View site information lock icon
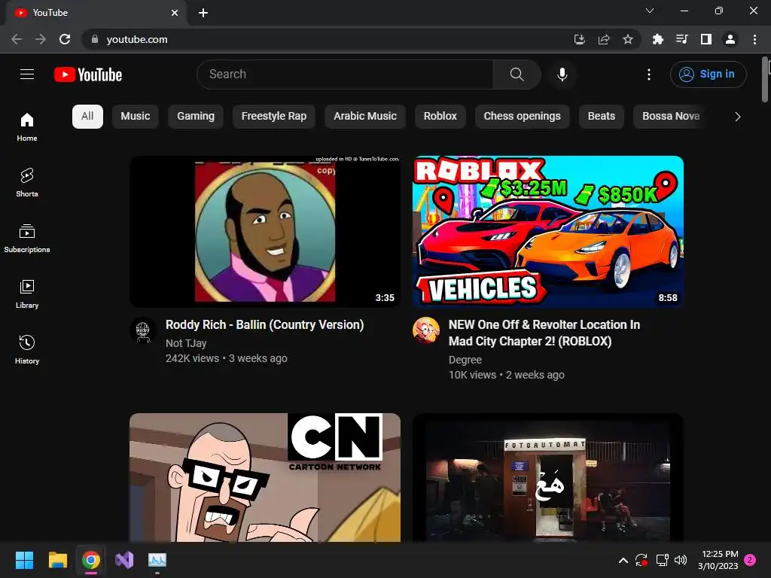 [95, 39]
